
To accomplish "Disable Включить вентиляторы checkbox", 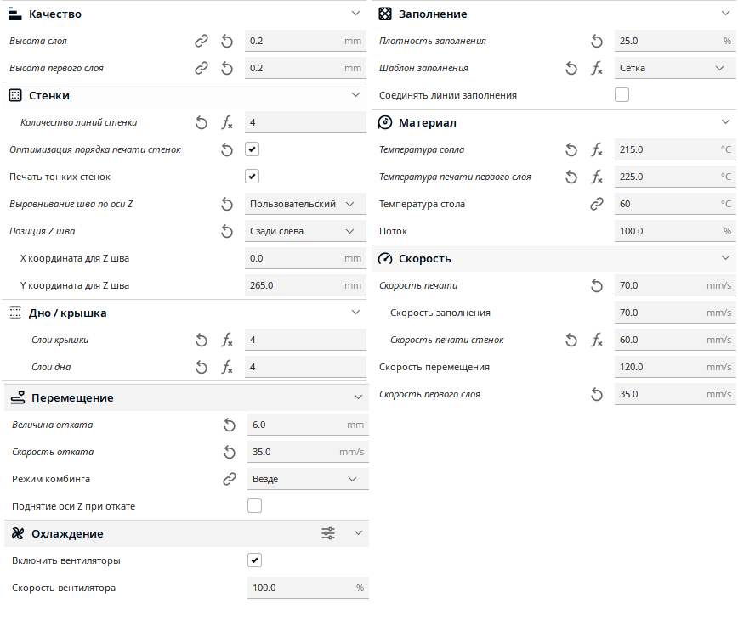I will point(254,560).
